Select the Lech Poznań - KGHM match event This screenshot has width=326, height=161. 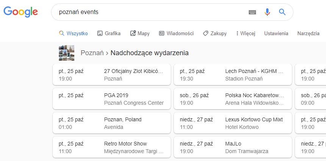(x=233, y=75)
